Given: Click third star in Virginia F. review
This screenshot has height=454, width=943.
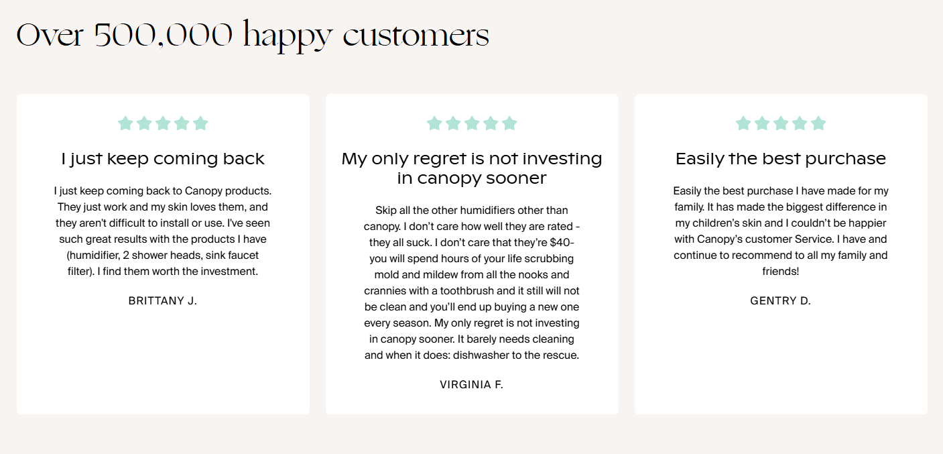Looking at the screenshot, I should [472, 123].
